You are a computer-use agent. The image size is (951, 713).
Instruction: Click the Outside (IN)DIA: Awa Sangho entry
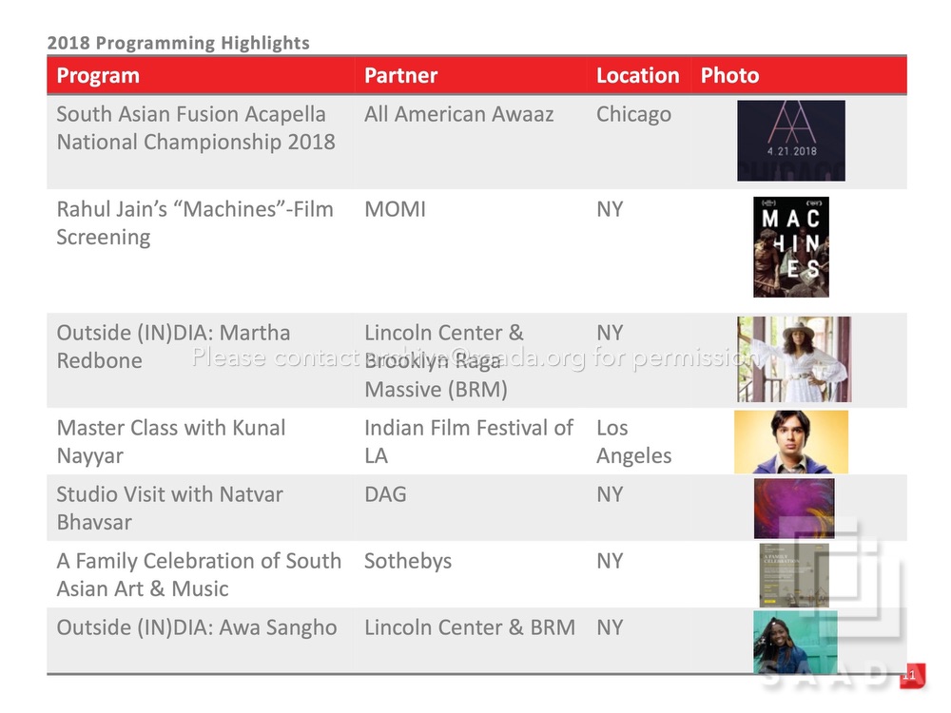coord(197,627)
